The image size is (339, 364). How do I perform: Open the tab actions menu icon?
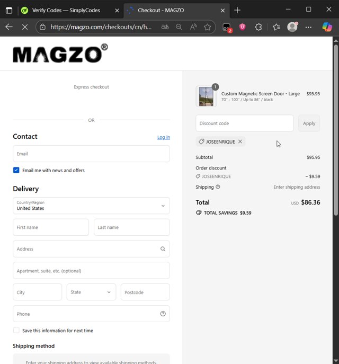[x=9, y=10]
